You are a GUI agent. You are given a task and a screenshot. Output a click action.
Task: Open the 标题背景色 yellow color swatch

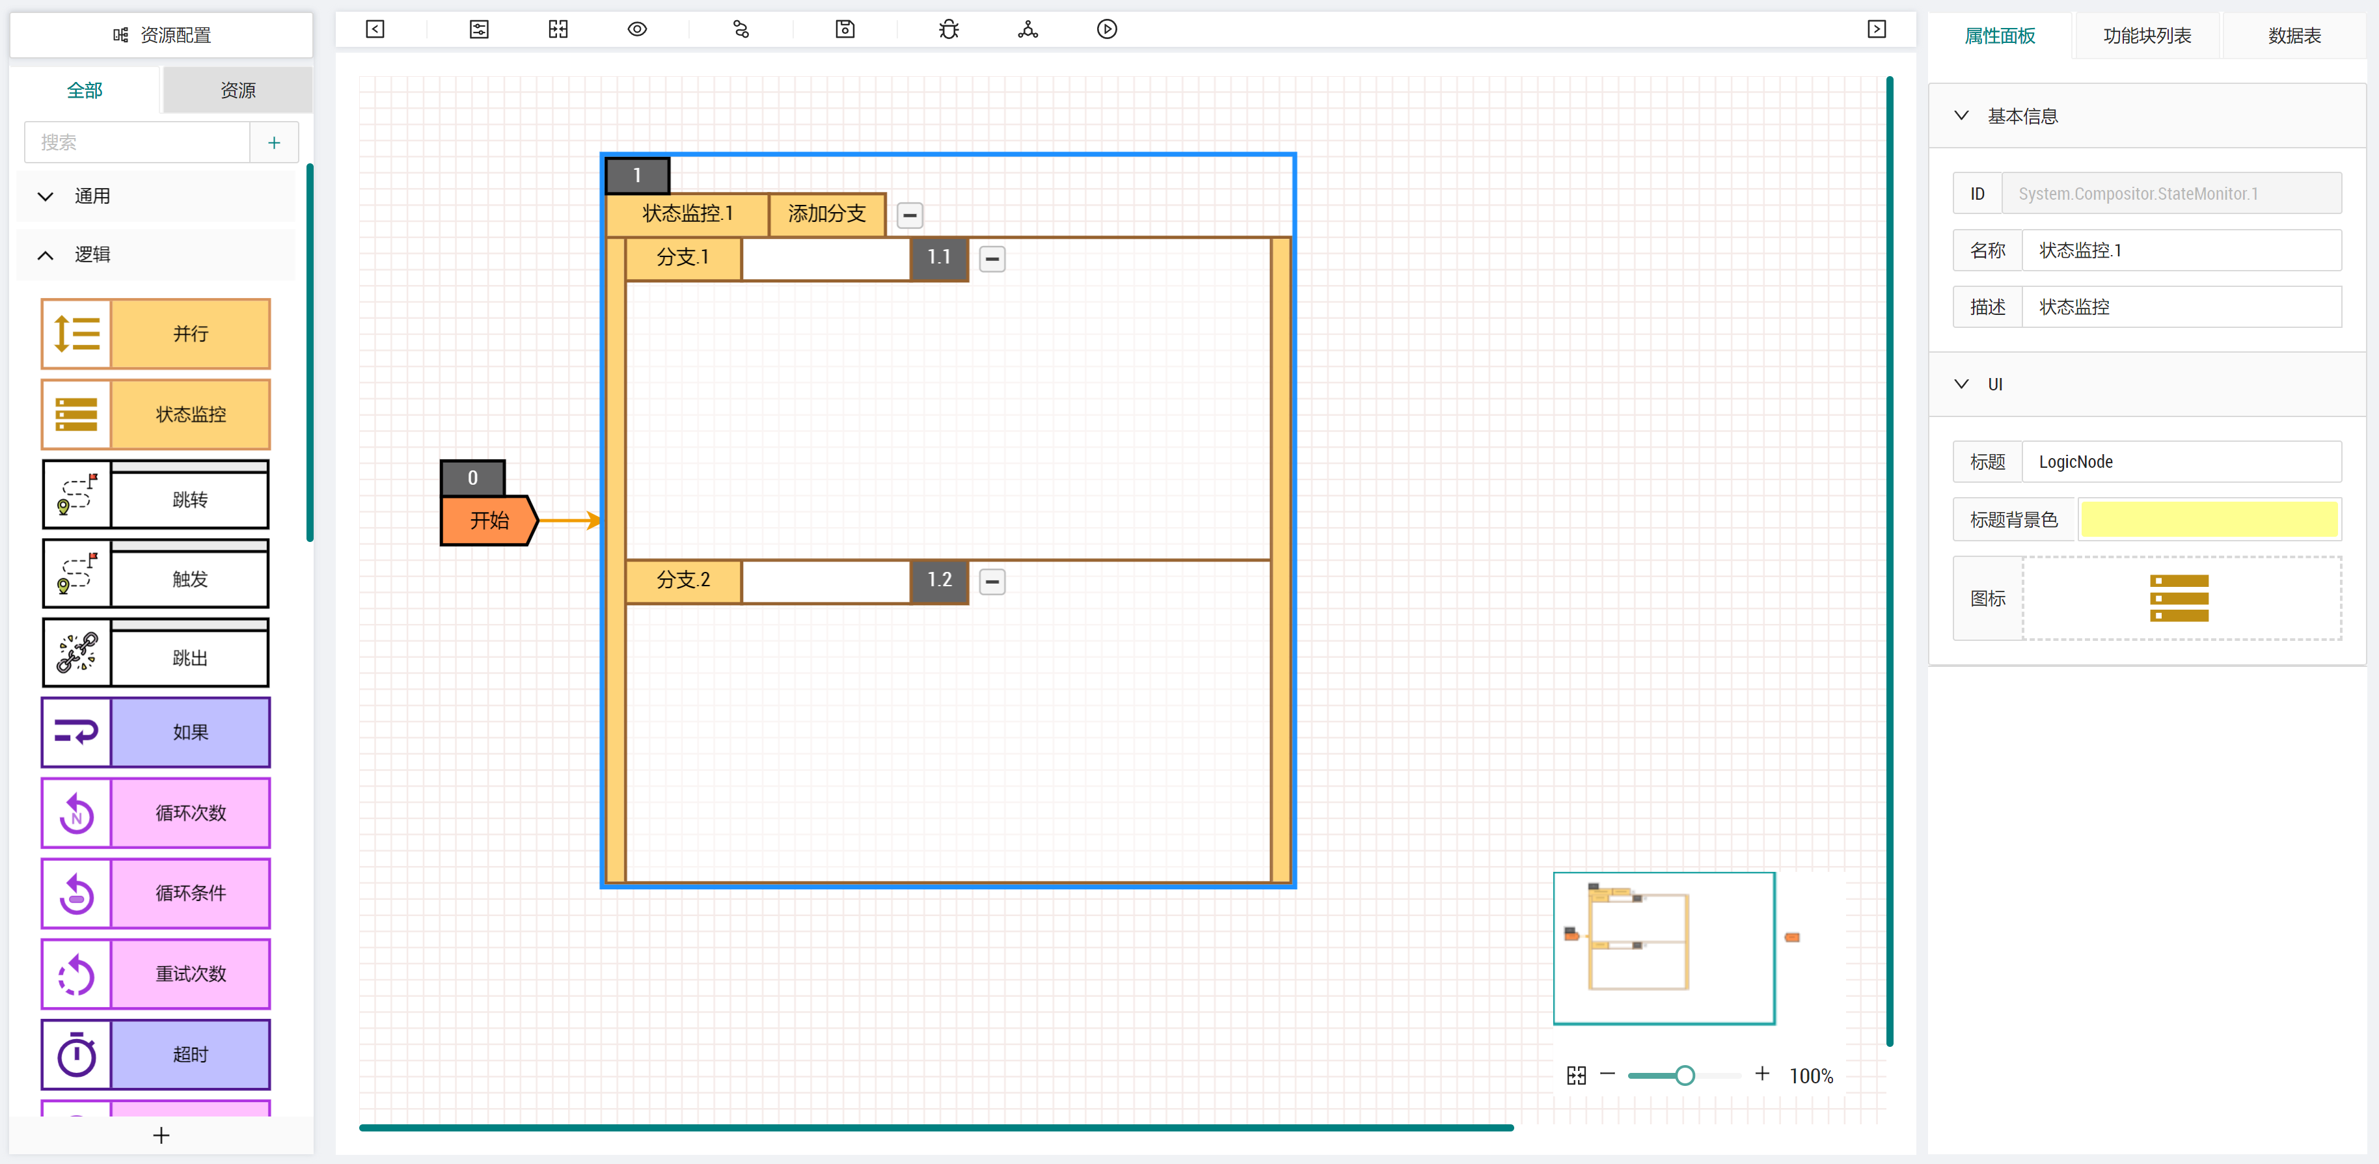pyautogui.click(x=2208, y=520)
